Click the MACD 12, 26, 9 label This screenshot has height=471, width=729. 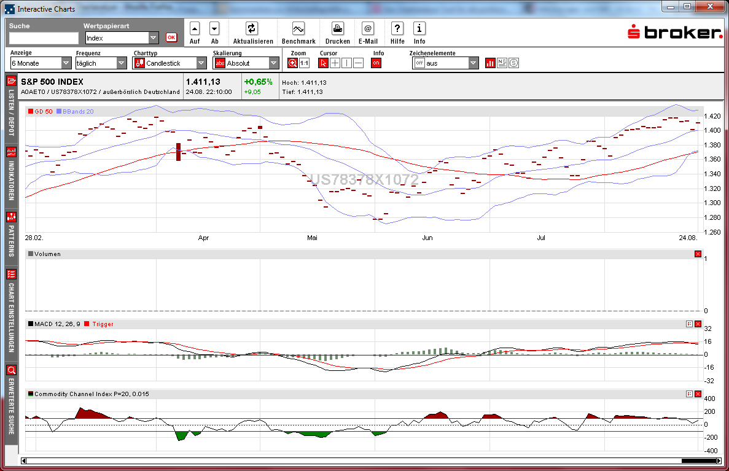[57, 324]
